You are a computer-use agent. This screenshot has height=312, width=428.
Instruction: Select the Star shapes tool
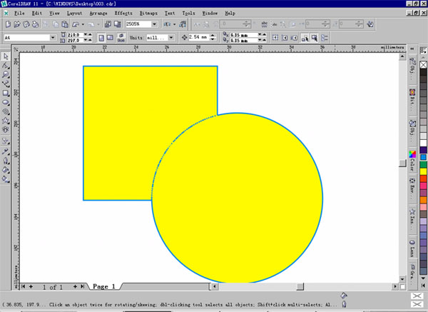pyautogui.click(x=6, y=121)
